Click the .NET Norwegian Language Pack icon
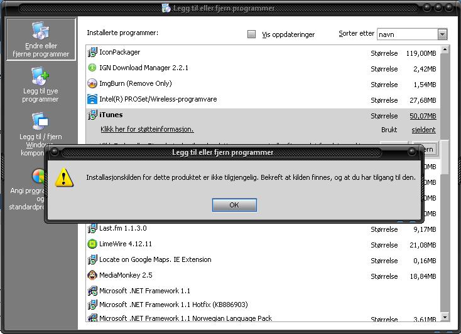 click(x=92, y=318)
